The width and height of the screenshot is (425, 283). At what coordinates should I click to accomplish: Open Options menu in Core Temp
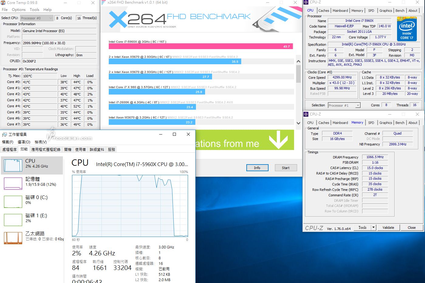pyautogui.click(x=19, y=10)
